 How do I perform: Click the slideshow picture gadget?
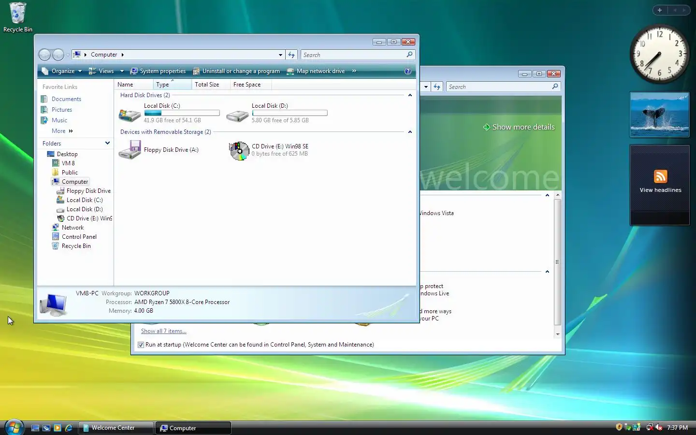coord(660,115)
